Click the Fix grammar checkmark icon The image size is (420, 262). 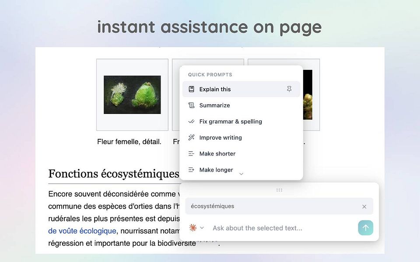(x=191, y=121)
